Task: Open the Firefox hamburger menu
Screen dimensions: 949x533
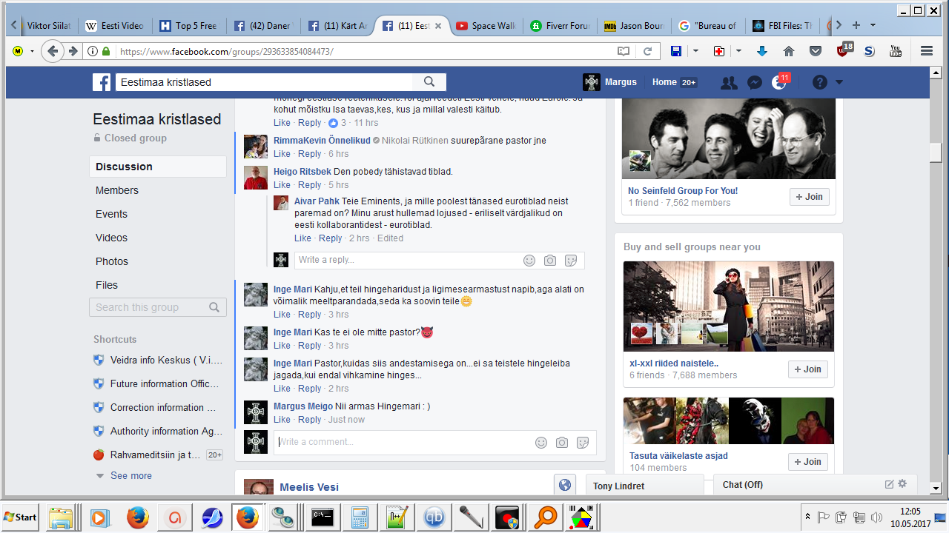Action: coord(926,51)
